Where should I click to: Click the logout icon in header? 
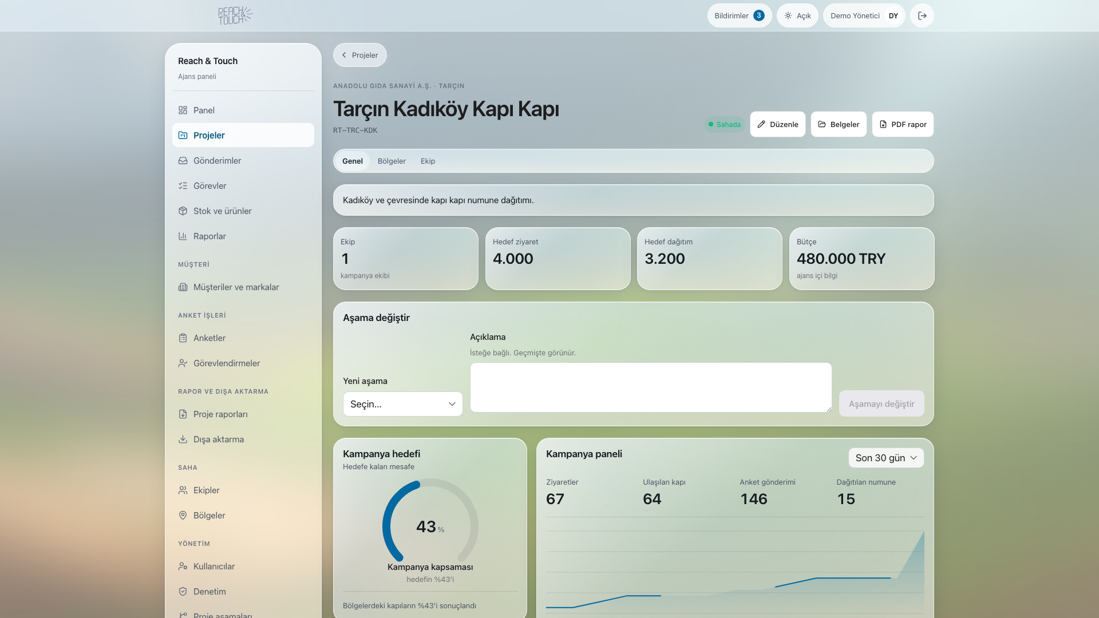922,15
